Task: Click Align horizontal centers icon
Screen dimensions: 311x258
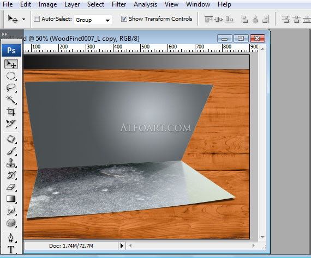Action: tap(255, 20)
